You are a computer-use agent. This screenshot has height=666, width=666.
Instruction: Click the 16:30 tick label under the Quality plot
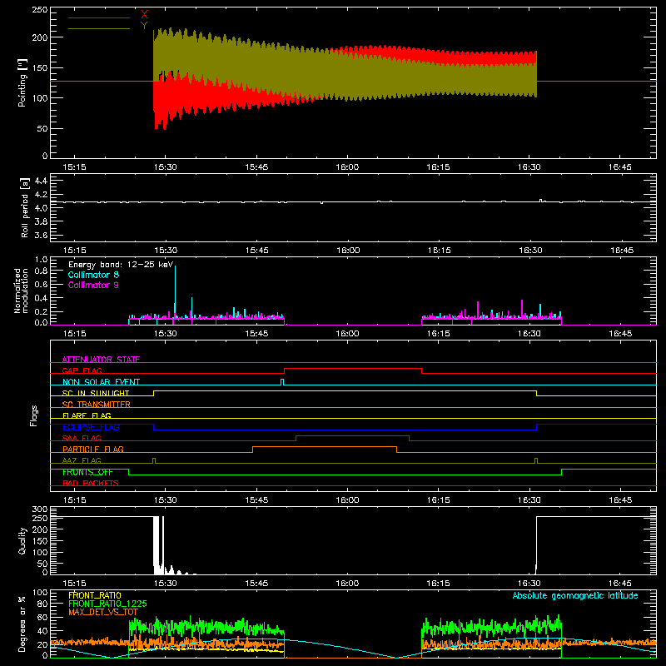(x=529, y=584)
